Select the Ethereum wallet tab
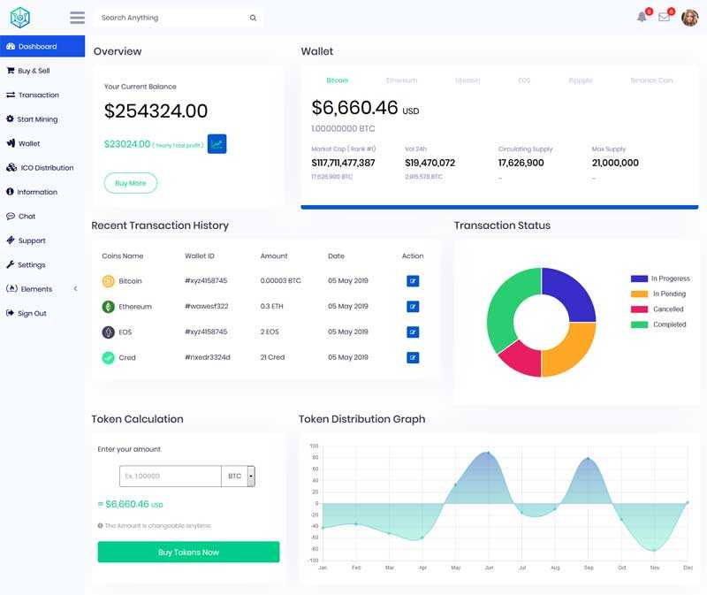 401,80
